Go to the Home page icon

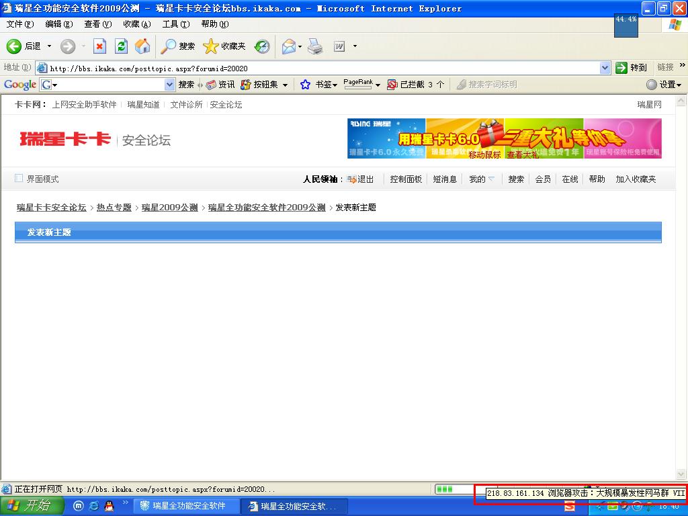(142, 46)
